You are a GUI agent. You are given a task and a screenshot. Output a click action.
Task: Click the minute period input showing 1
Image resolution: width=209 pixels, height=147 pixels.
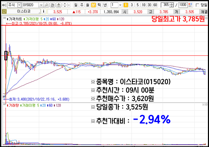tap(114, 5)
